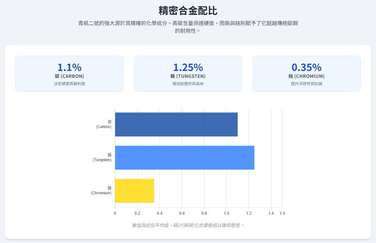Click the 0 tick on the x-axis
This screenshot has width=376, height=243.
pyautogui.click(x=115, y=213)
